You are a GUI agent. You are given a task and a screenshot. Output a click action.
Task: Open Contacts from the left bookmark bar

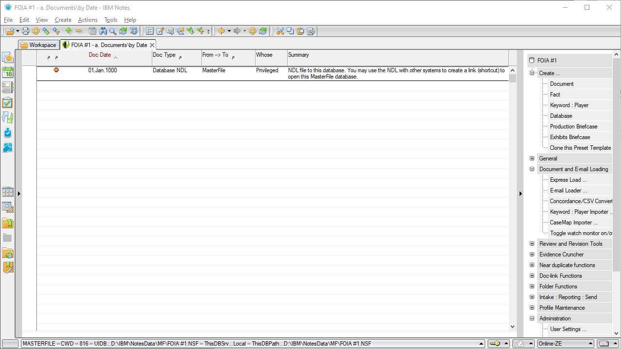coord(8,87)
